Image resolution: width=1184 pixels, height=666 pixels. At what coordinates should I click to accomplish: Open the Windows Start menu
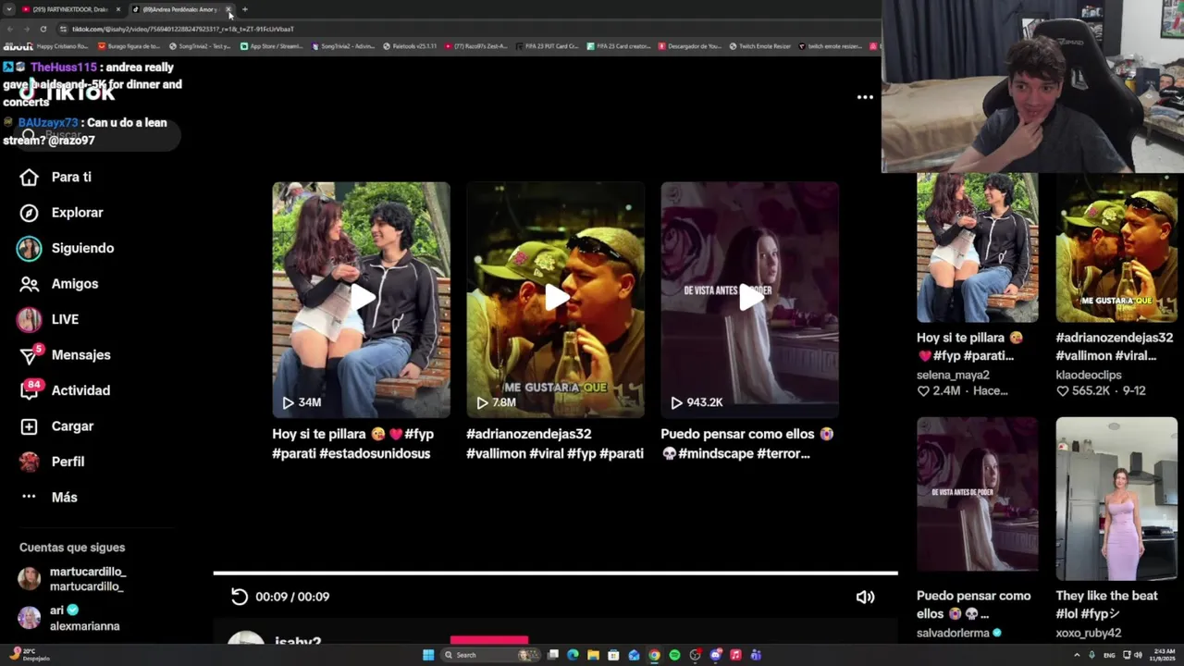(428, 655)
